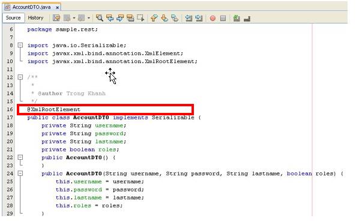The image size is (359, 221).
Task: Collapse the Javadoc comment fold at line 12
Action: 20,77
